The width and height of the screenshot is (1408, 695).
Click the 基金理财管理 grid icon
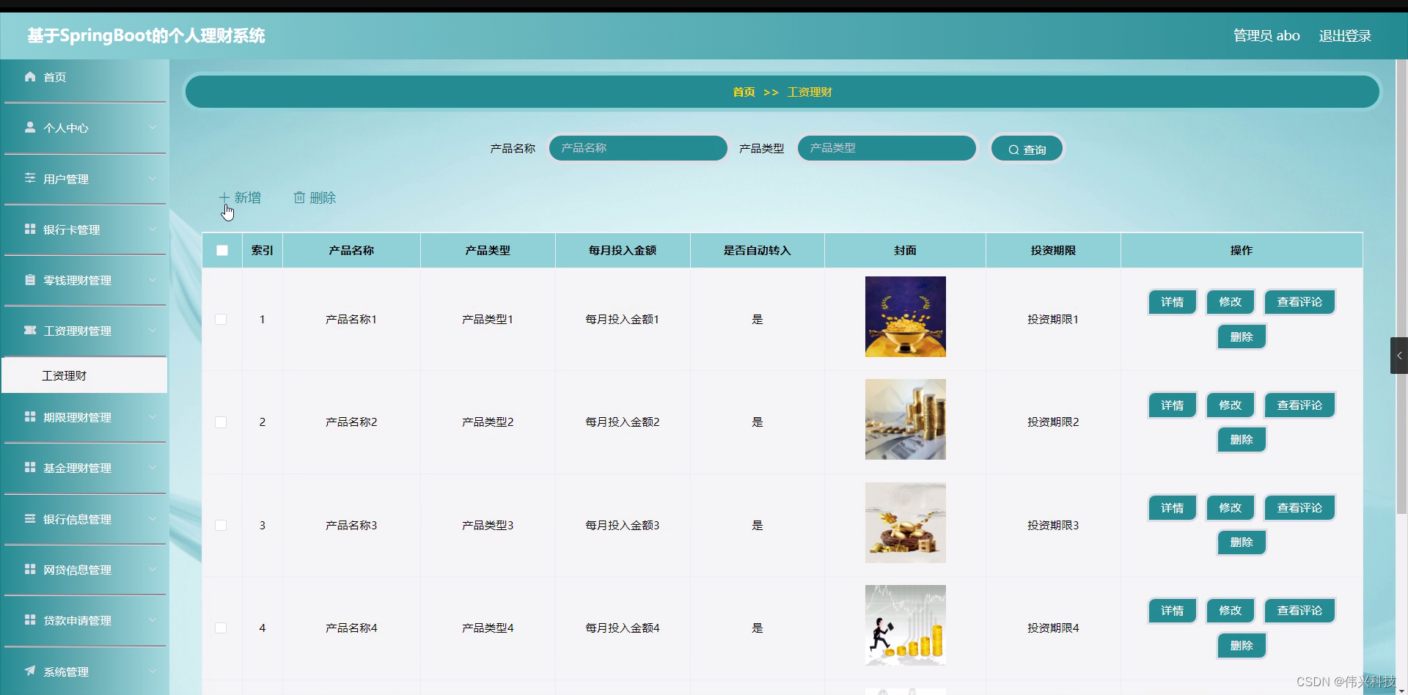pyautogui.click(x=30, y=468)
